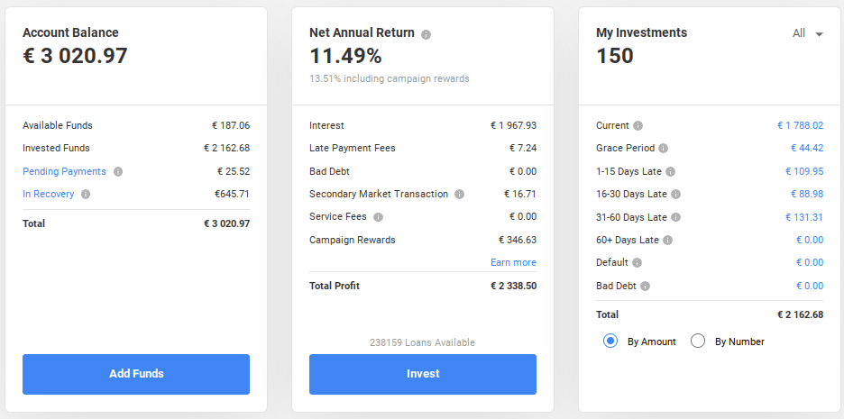Click info icon next to Default
This screenshot has height=419, width=844.
click(637, 262)
